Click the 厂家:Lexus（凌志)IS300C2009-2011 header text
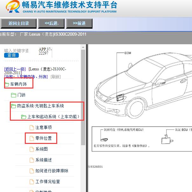This screenshot has width=192, height=192. pyautogui.click(x=53, y=34)
